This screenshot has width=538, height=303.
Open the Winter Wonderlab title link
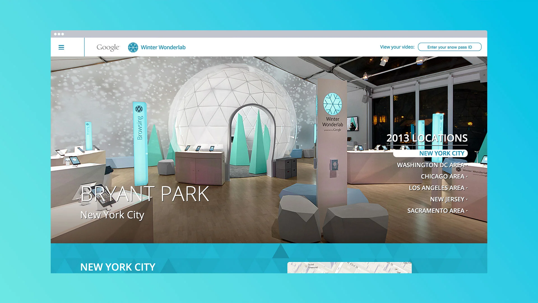point(163,47)
